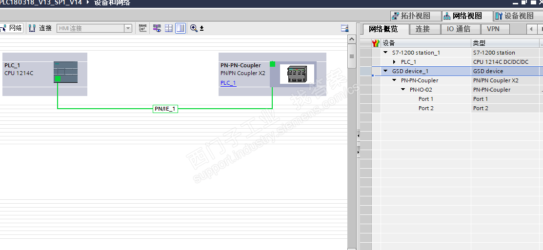Open the HMI 连接 connection type dropdown

pyautogui.click(x=128, y=28)
